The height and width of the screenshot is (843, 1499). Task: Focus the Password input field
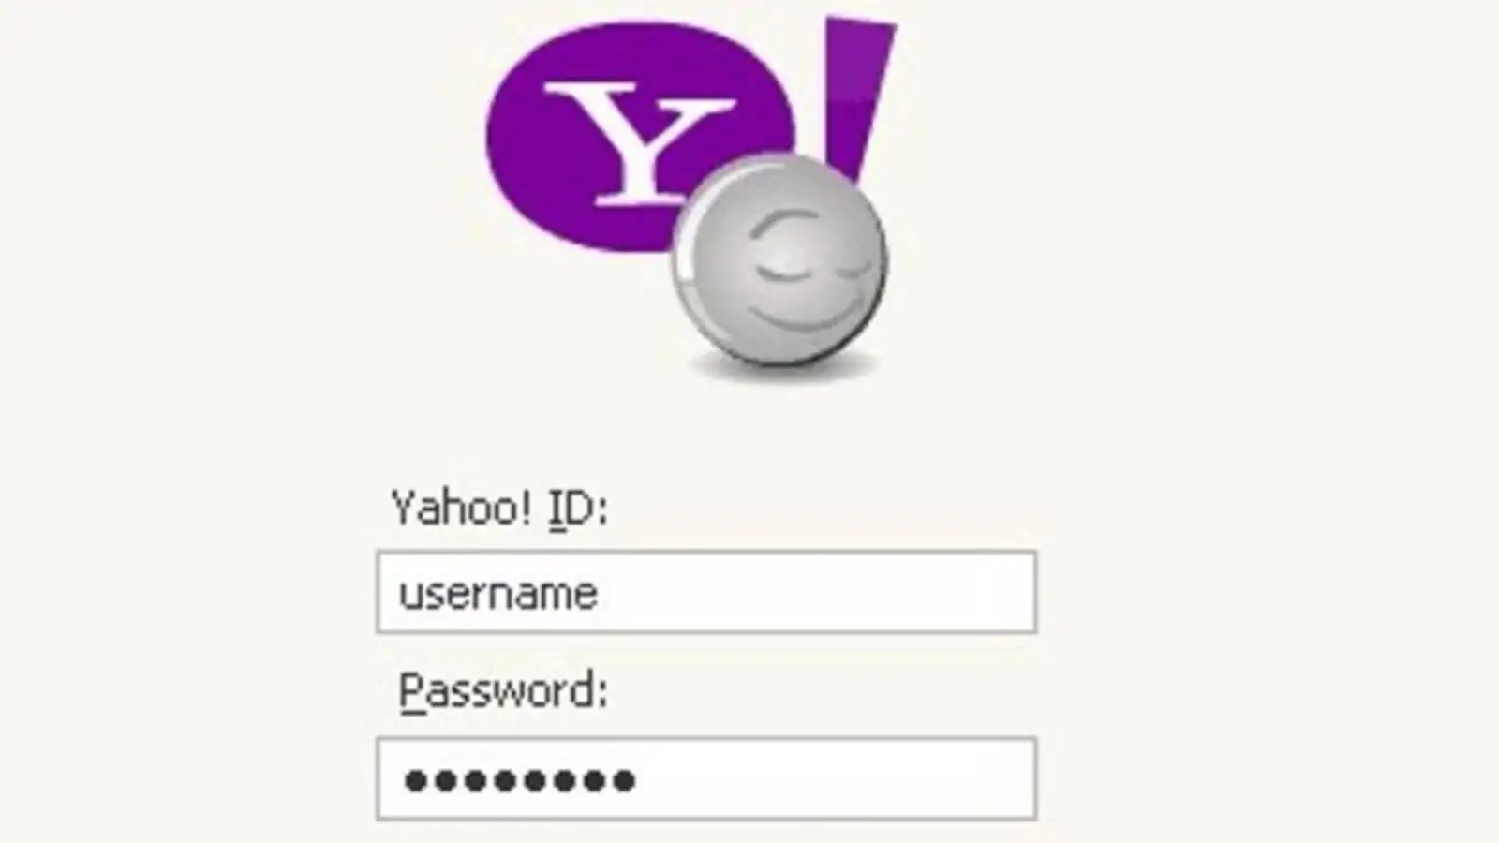click(706, 778)
